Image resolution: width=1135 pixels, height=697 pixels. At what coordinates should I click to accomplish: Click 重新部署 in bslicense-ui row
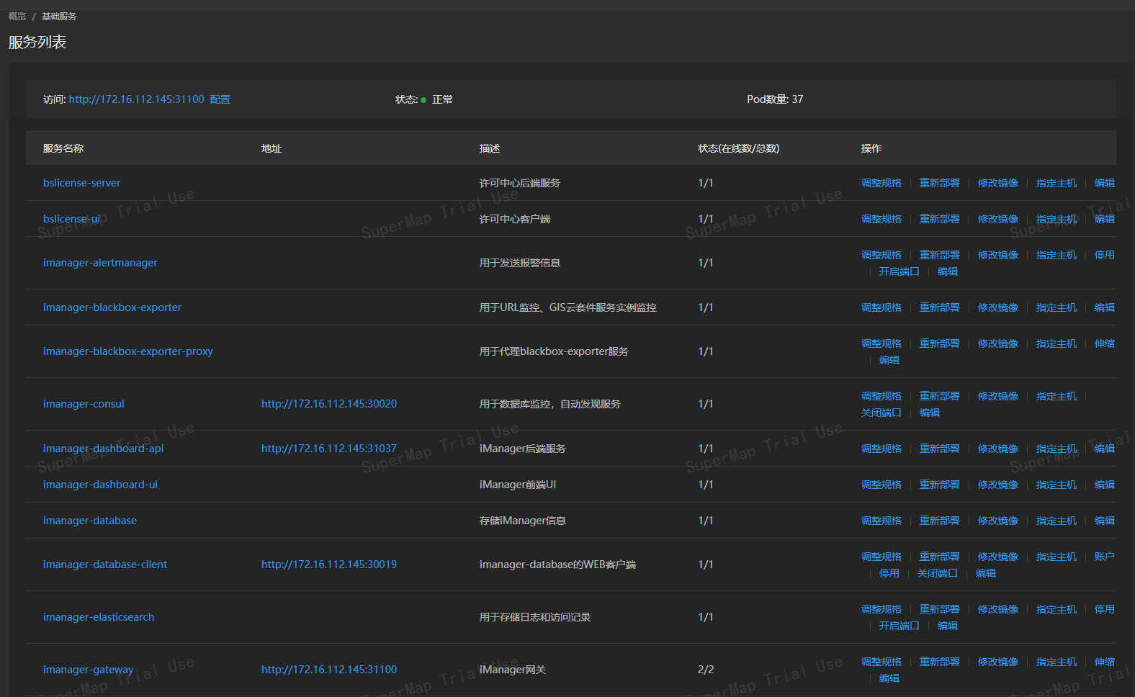(x=940, y=219)
